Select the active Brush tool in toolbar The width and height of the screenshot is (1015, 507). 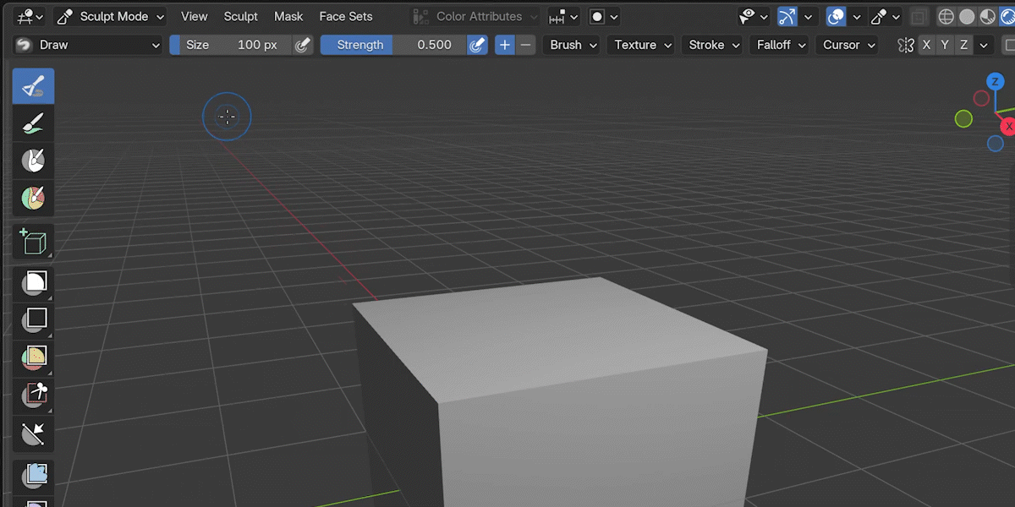(33, 86)
